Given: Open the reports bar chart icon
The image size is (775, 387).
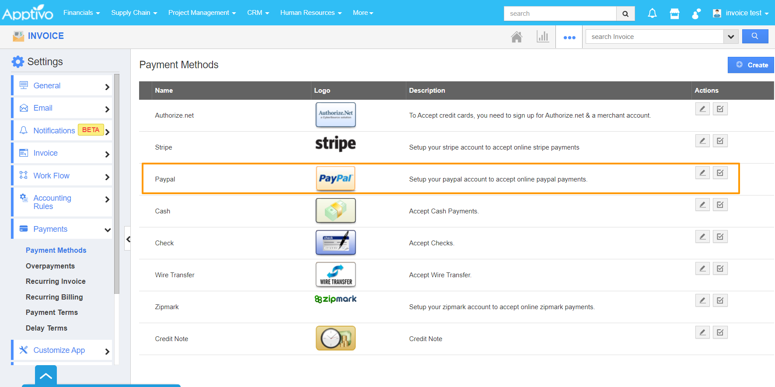Looking at the screenshot, I should coord(543,37).
